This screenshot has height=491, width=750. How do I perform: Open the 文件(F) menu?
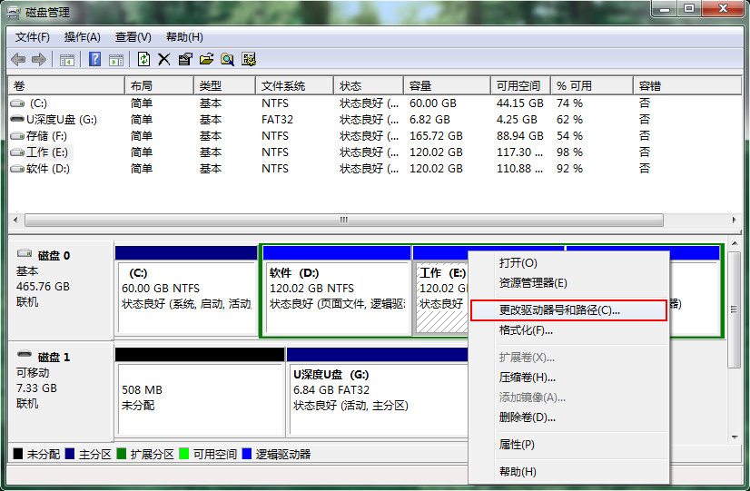[33, 37]
